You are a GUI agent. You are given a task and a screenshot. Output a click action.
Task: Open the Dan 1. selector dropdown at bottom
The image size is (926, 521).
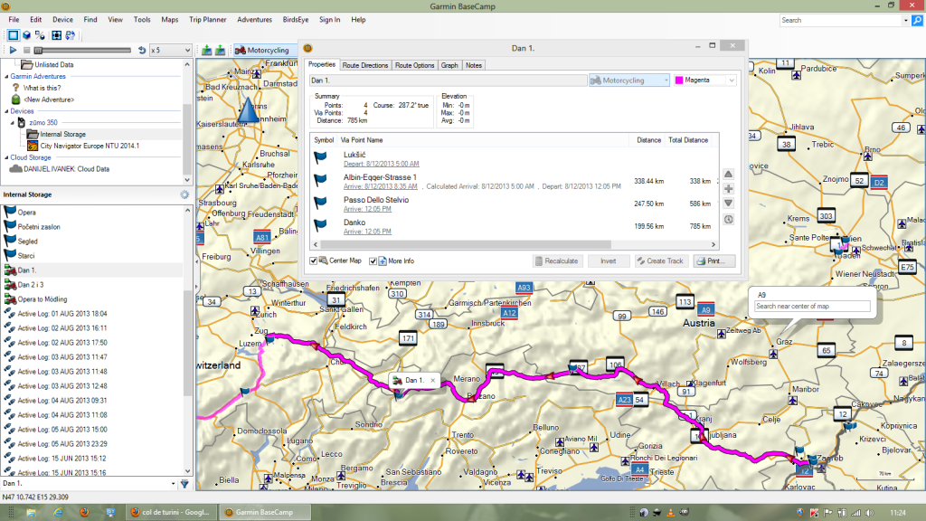[x=173, y=484]
